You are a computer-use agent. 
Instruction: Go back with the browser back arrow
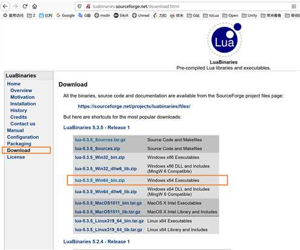5,6
